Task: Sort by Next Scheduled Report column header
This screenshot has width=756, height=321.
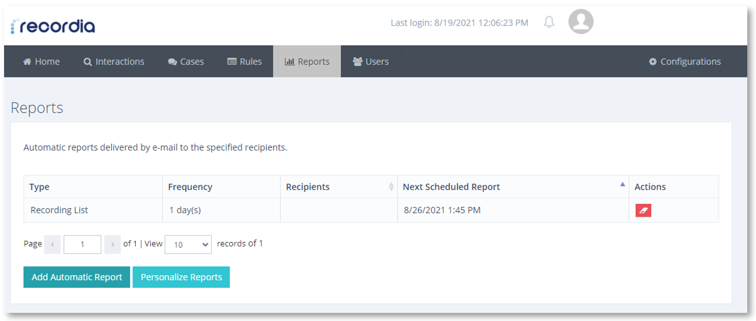Action: point(513,187)
